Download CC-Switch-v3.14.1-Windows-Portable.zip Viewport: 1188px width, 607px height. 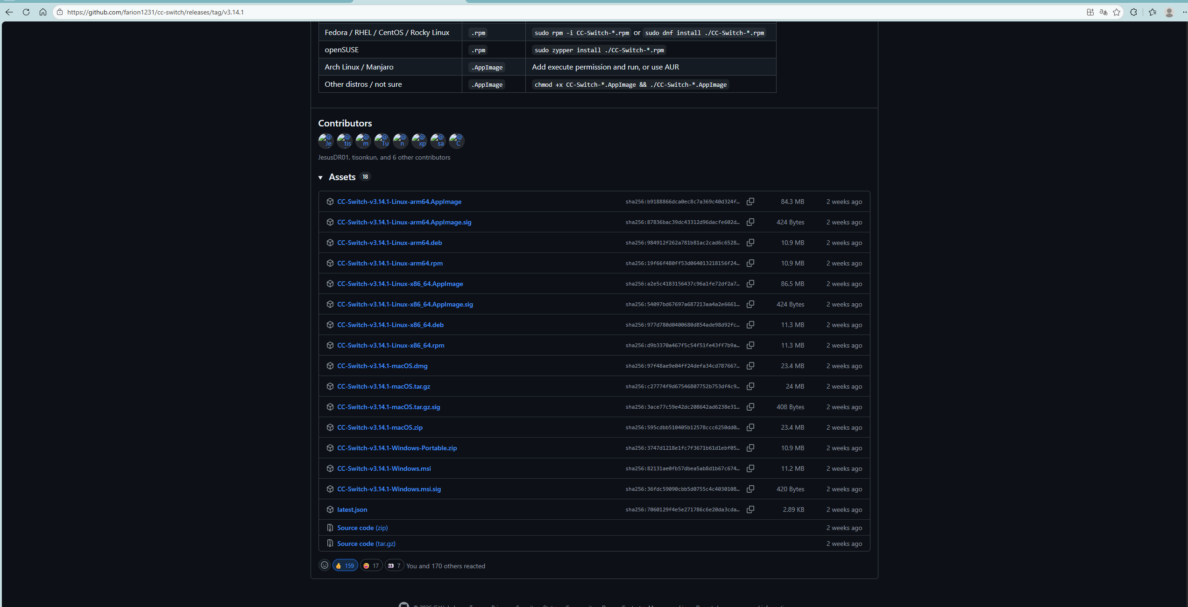[x=397, y=448]
